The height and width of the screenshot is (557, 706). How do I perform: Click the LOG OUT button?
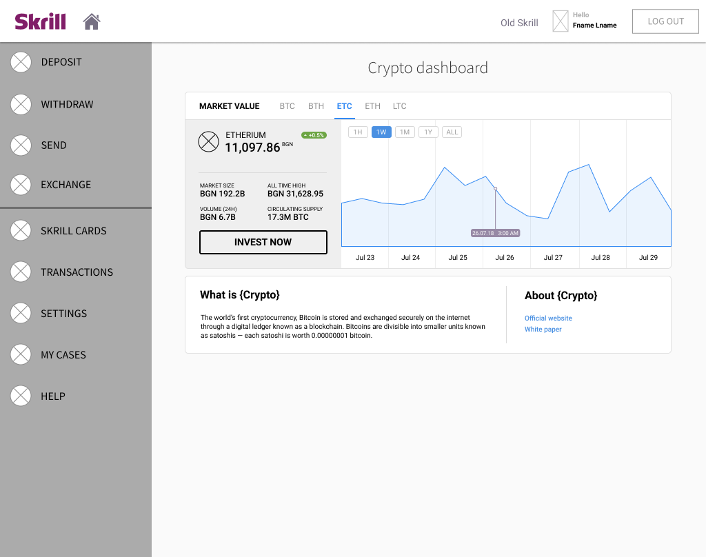click(x=665, y=21)
